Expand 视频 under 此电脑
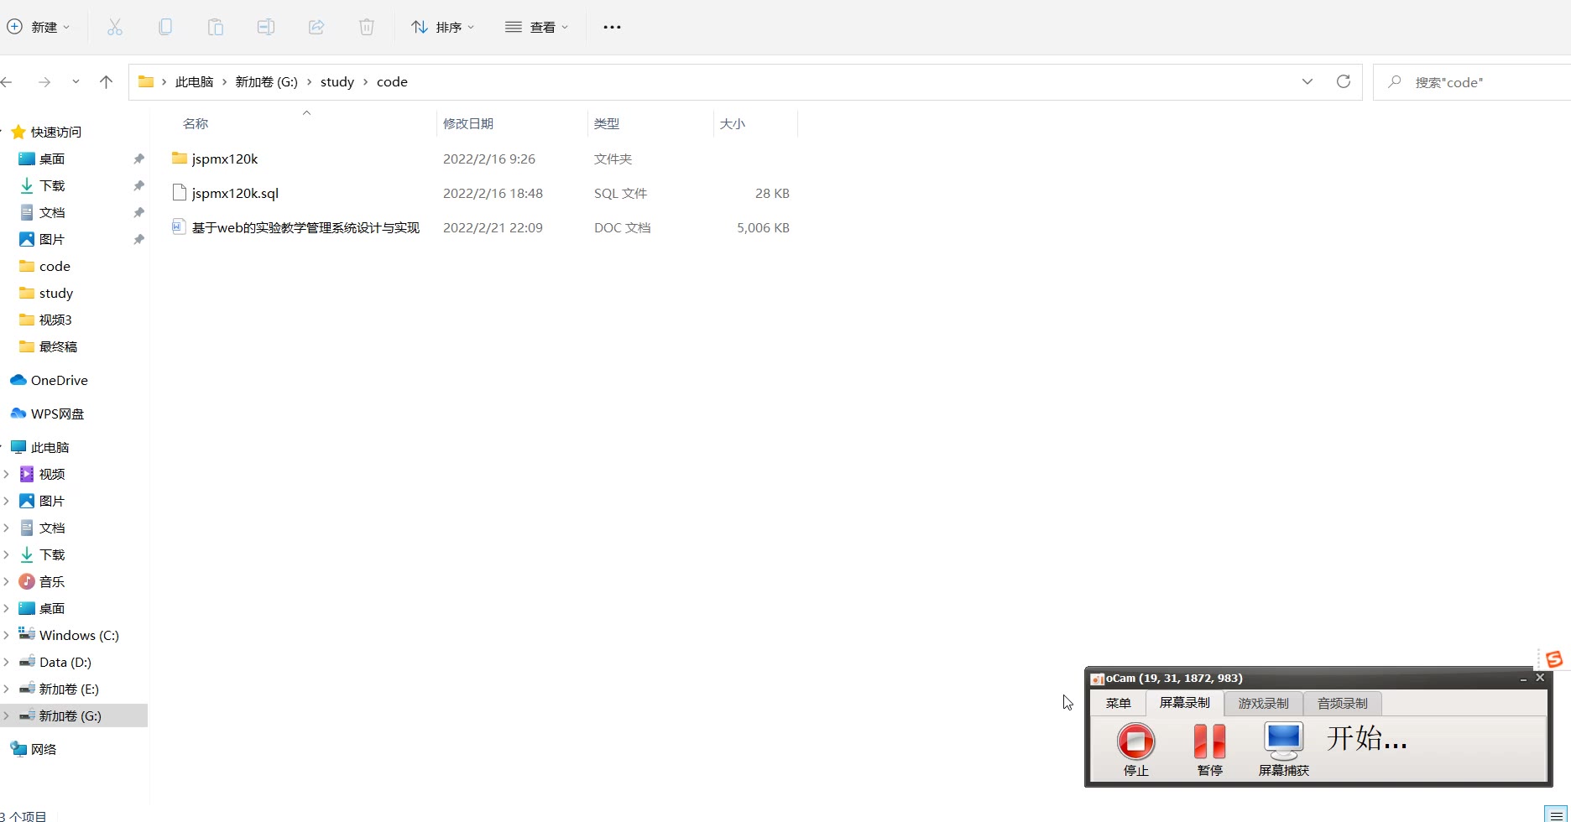 tap(7, 474)
